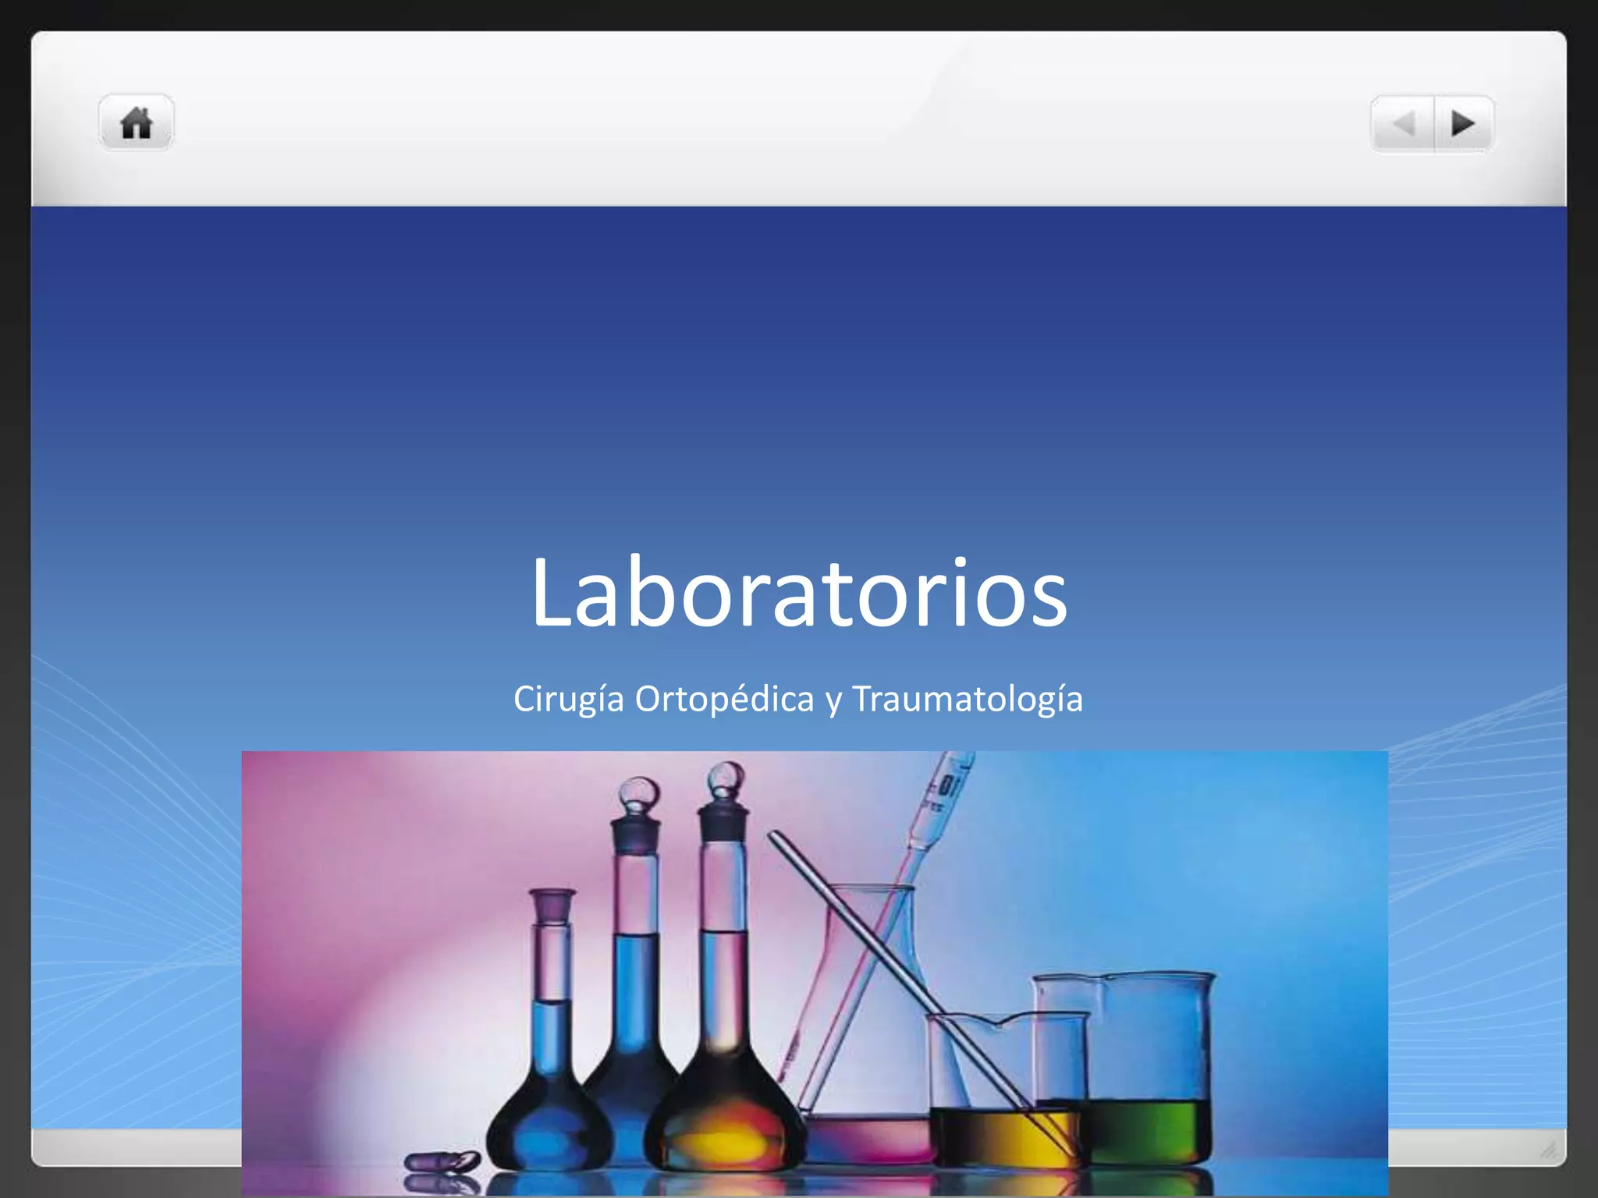Click the Home button icon
Image resolution: width=1598 pixels, height=1198 pixels.
pos(136,123)
